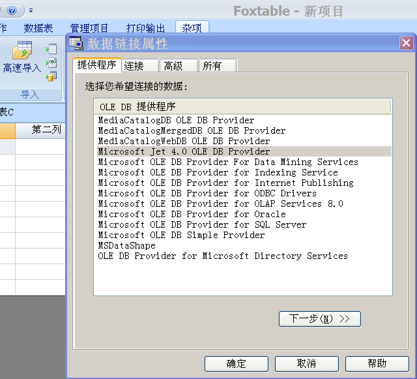Click the 第二列 column header in table
This screenshot has width=417, height=379.
pos(40,130)
